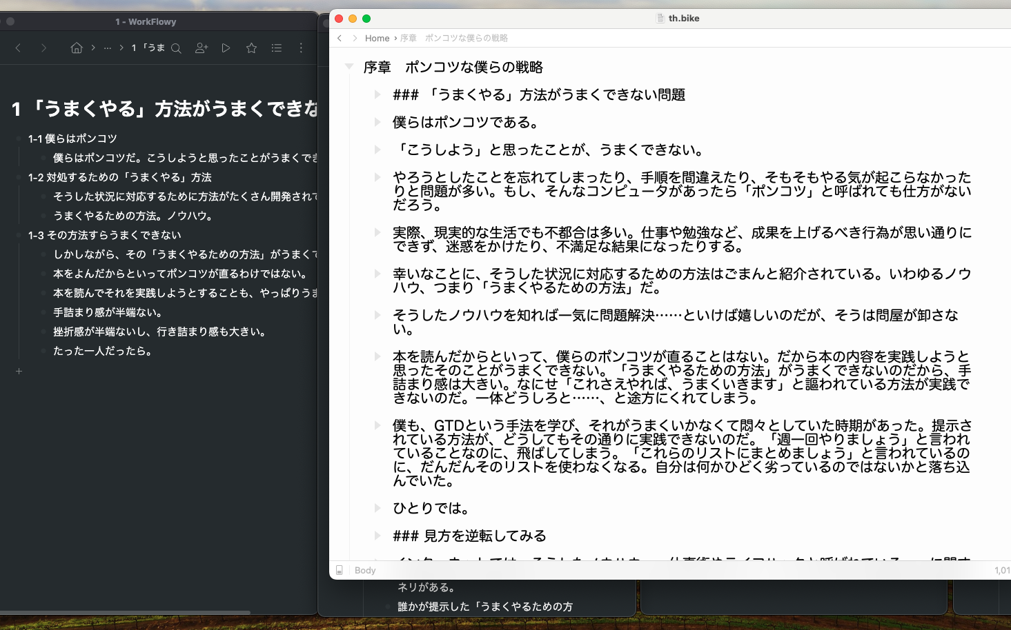Open WorkFlowy search with the magnifier icon
The width and height of the screenshot is (1011, 630).
pyautogui.click(x=175, y=48)
